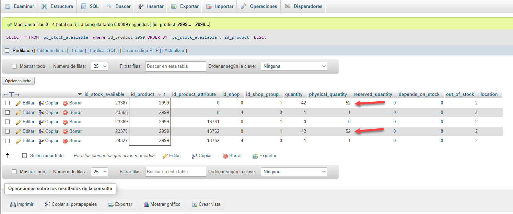Open the Imprimir printer icon

[x=13, y=204]
